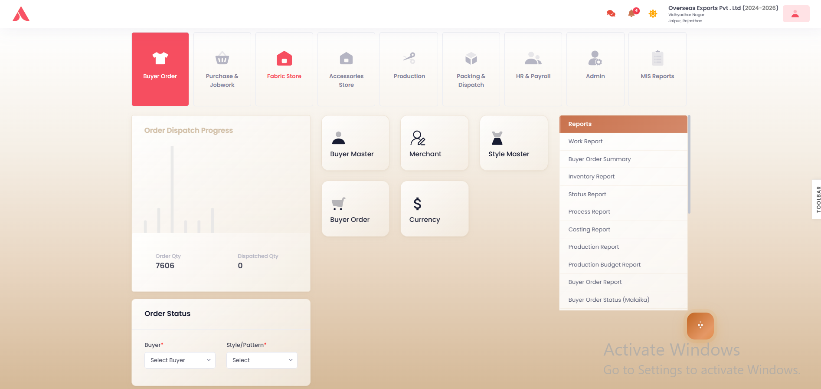
Task: Open the Accessories Store module
Action: 346,69
